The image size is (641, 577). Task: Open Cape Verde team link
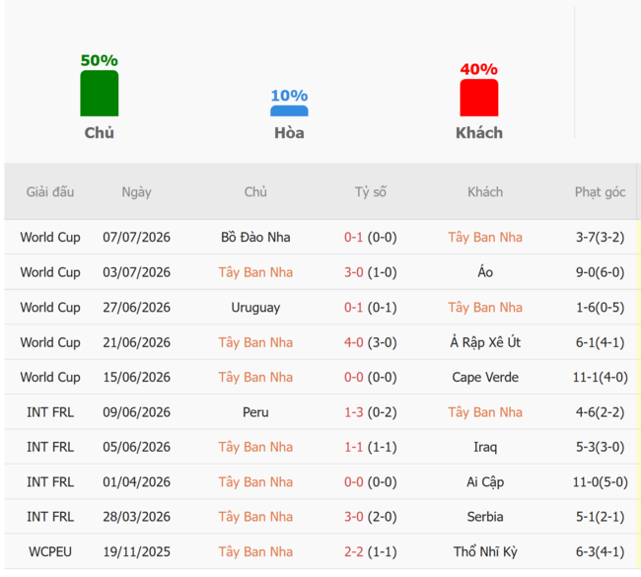pos(485,377)
